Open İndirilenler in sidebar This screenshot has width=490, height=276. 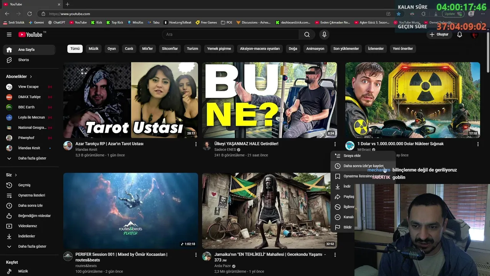pos(29,236)
